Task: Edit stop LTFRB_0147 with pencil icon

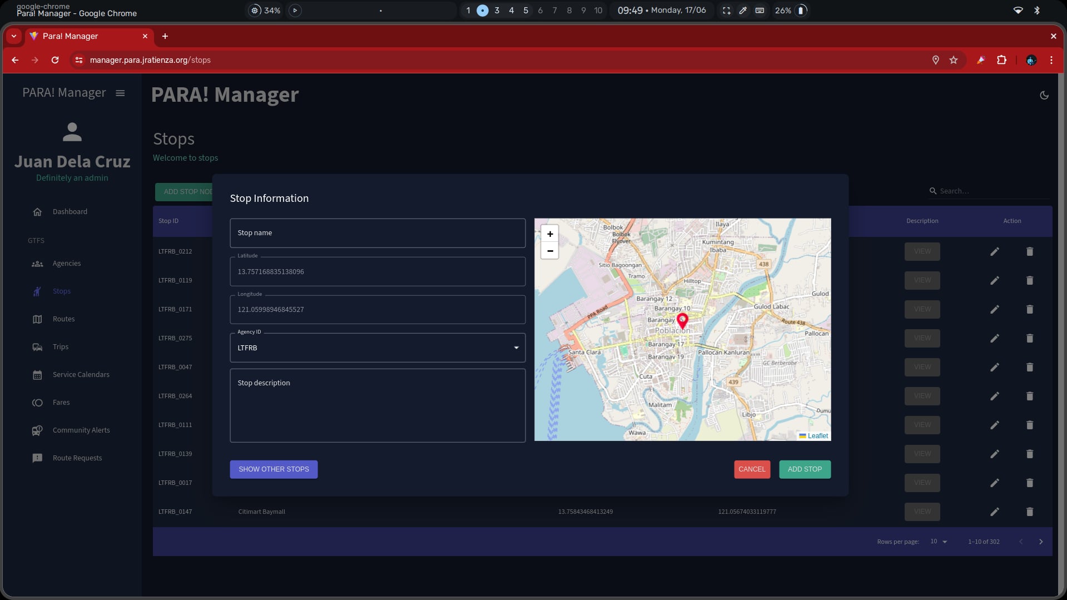Action: 994,512
